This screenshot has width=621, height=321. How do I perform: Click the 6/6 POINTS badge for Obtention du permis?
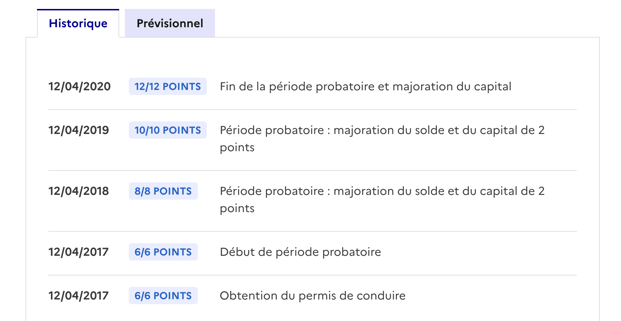click(x=163, y=296)
